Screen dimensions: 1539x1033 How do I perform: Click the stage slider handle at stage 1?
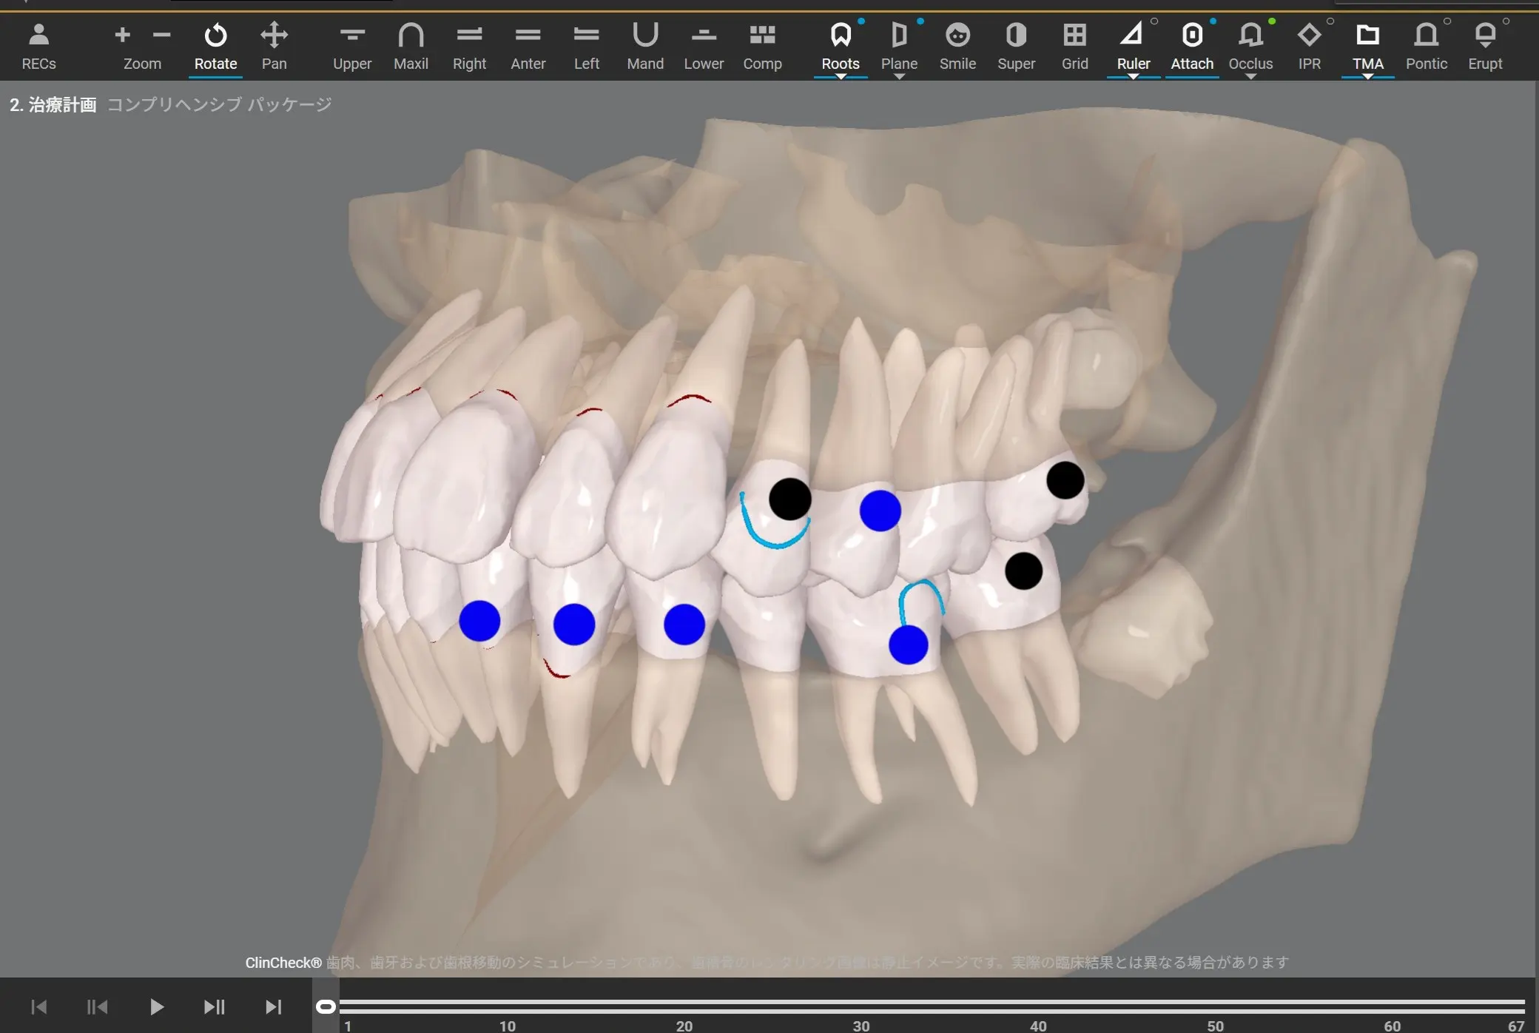tap(326, 1006)
